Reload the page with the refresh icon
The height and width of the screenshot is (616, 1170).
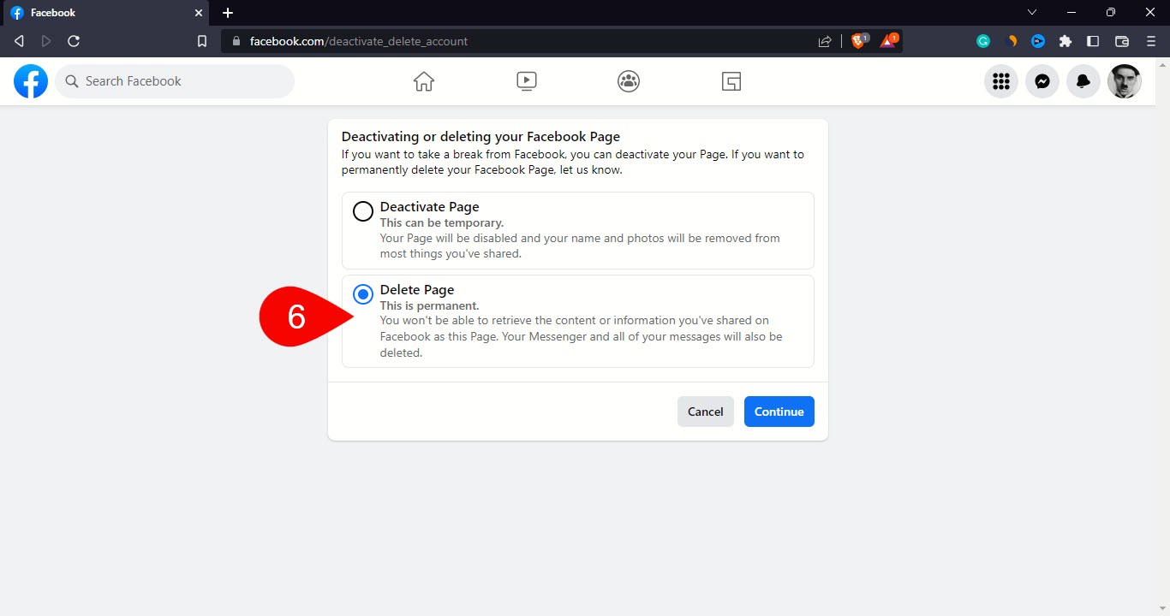point(74,41)
